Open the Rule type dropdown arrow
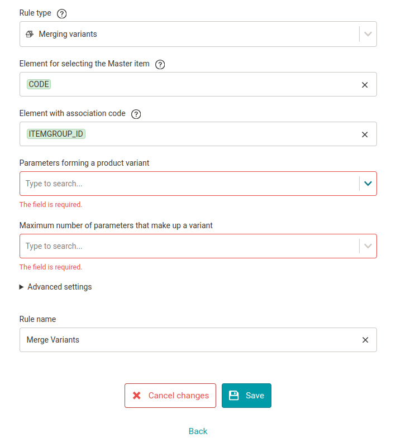Screen dimensions: 401x438 pos(367,34)
